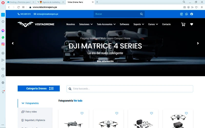Screen dimensions: 205x128
Task: Click the search magnifier in Buscar field
Action: (141, 14)
